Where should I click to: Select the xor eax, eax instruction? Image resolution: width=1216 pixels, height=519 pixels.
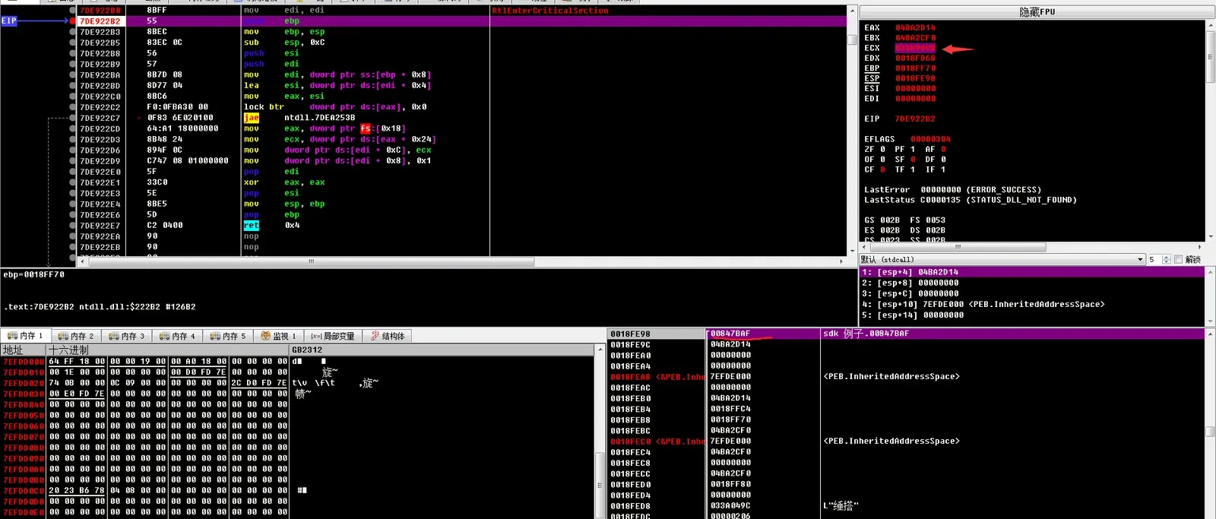click(x=284, y=182)
